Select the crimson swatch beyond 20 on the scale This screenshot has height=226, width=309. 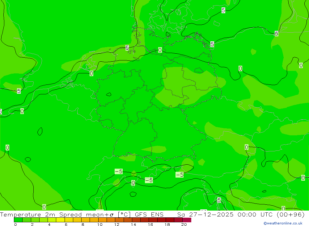click(x=187, y=220)
